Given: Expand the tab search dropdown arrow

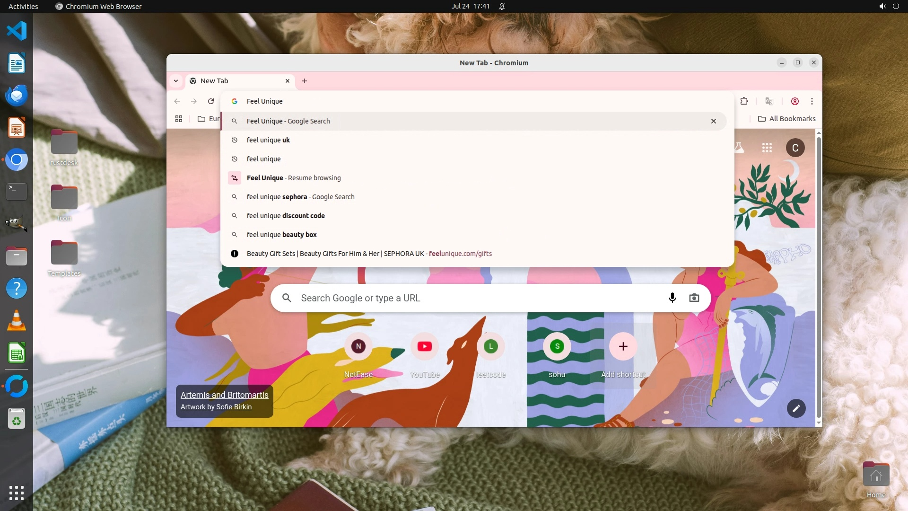Looking at the screenshot, I should [176, 81].
